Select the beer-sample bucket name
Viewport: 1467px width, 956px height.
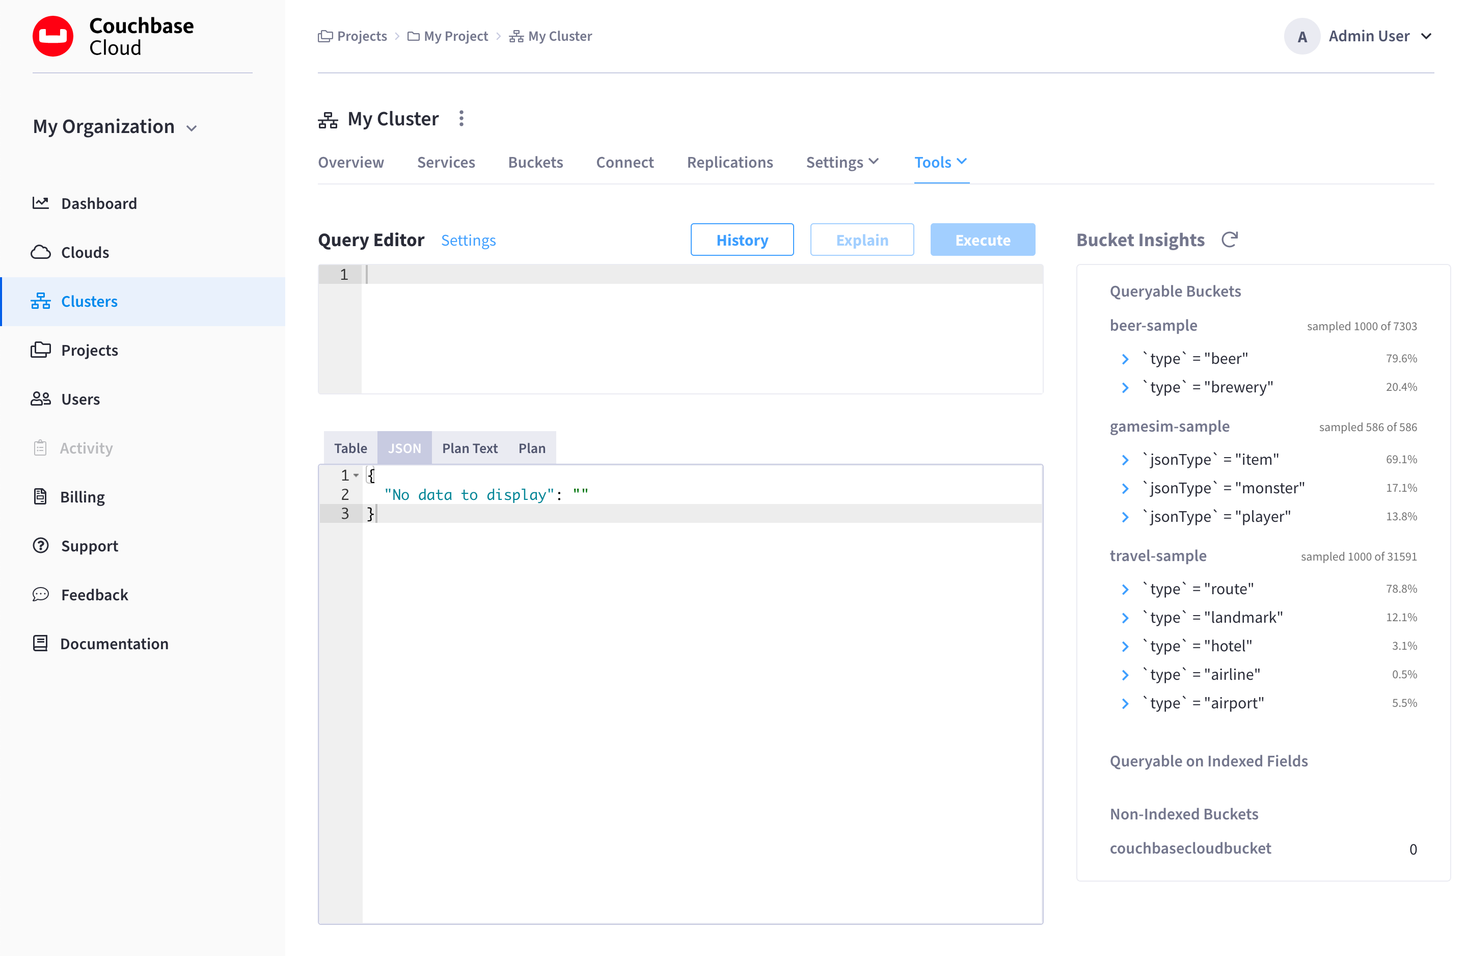[1153, 325]
